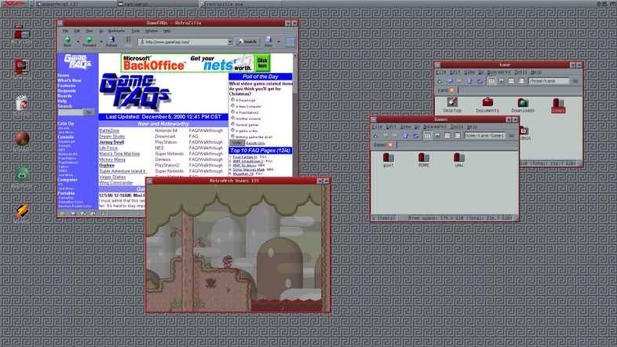Open the What's New sidebar link
This screenshot has width=617, height=347.
tap(69, 80)
